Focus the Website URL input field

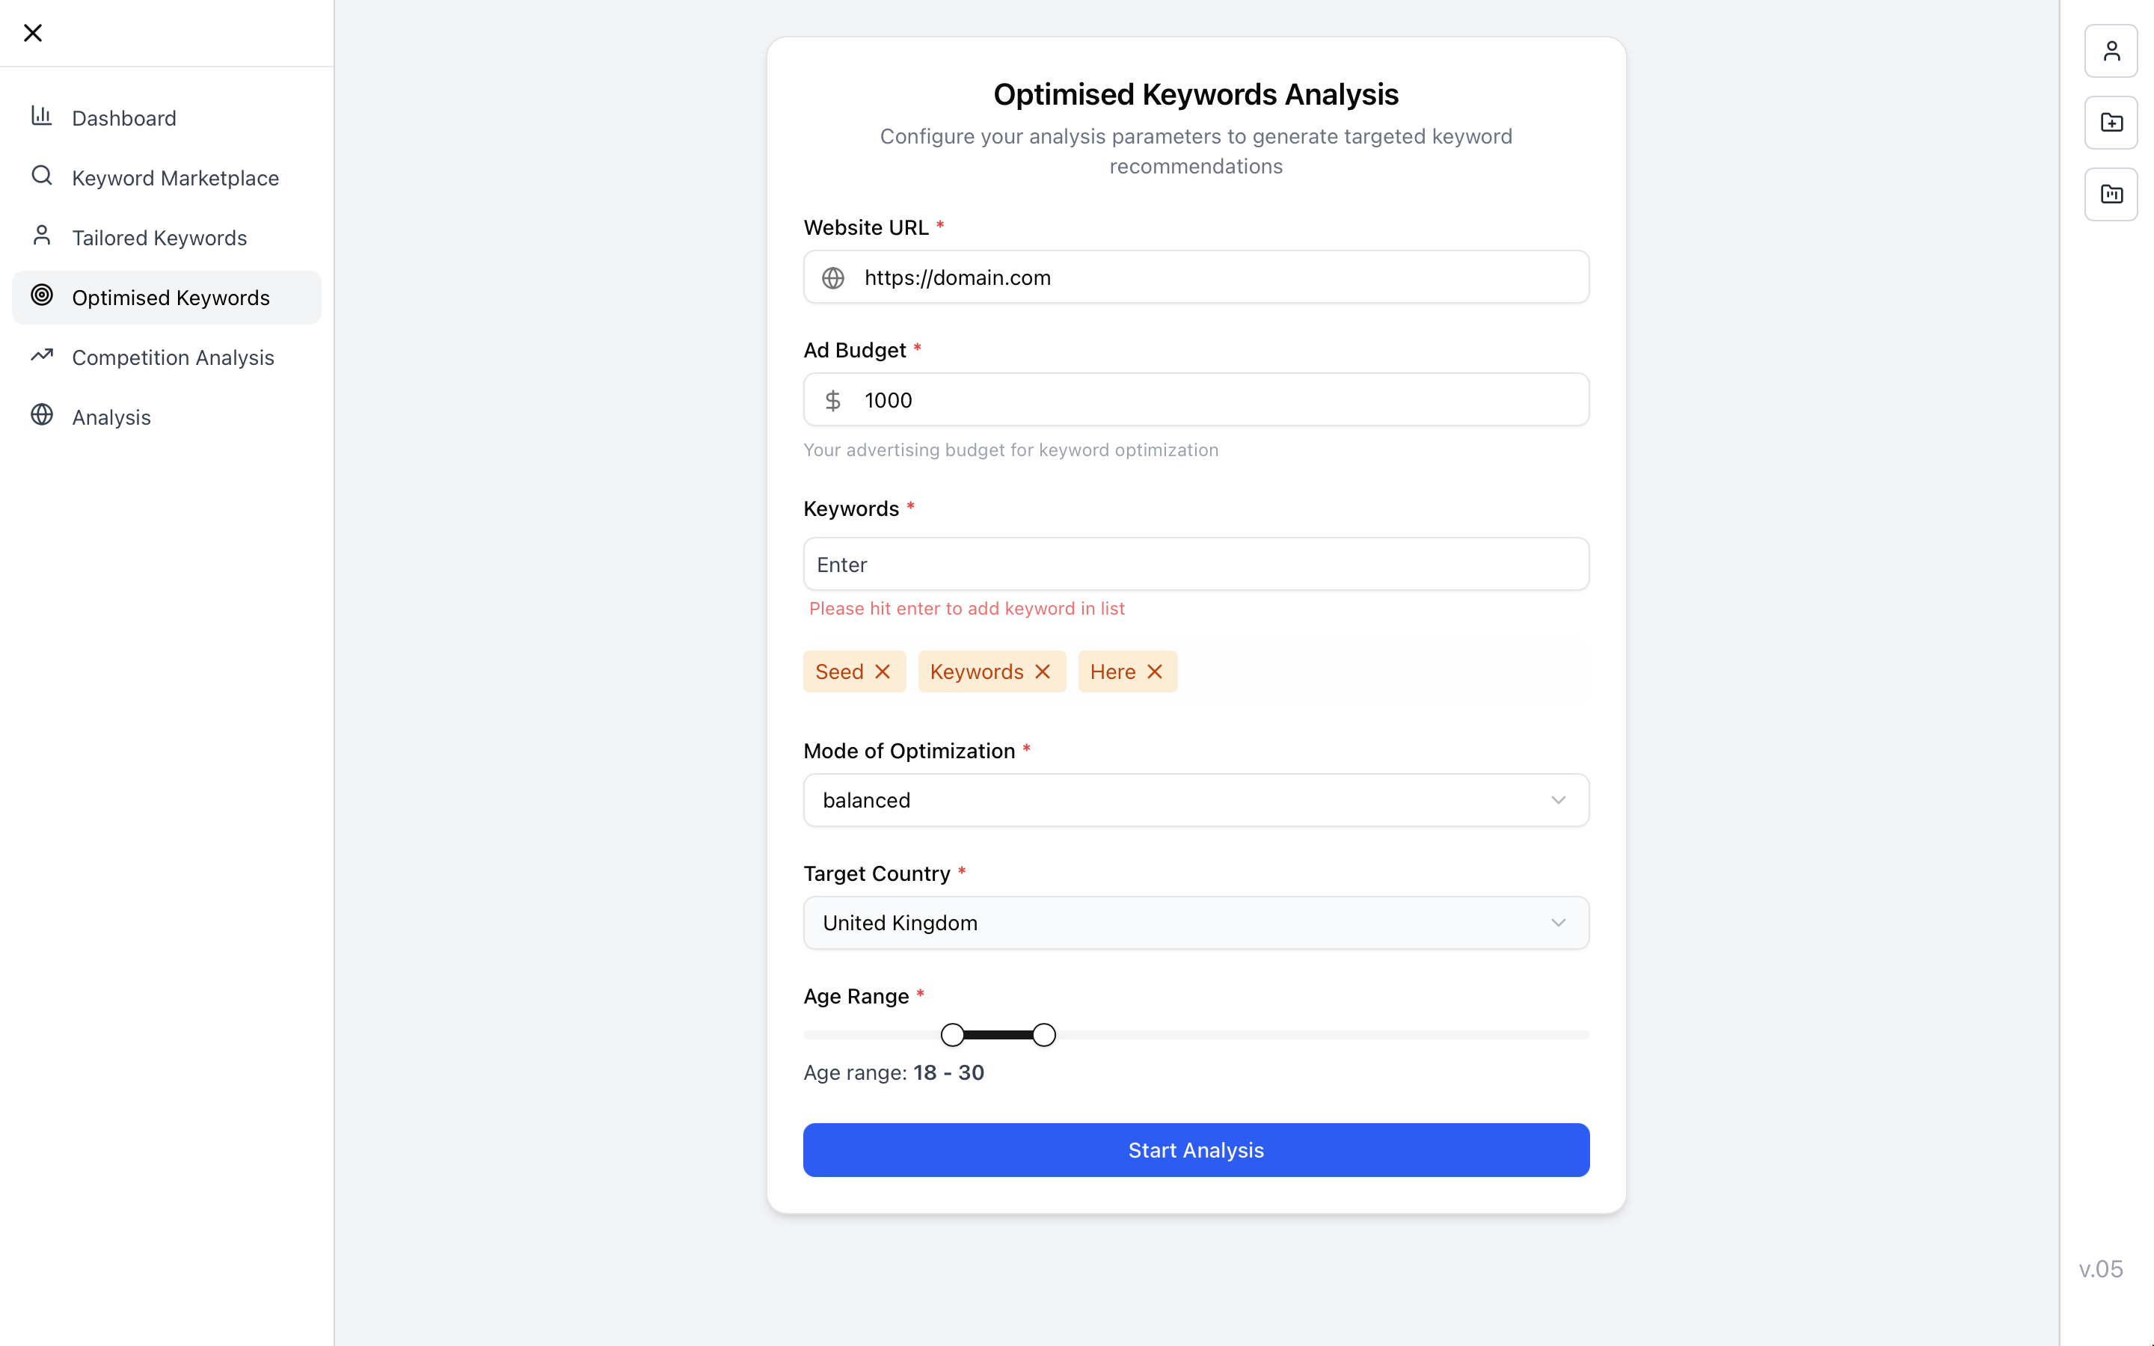click(x=1195, y=277)
